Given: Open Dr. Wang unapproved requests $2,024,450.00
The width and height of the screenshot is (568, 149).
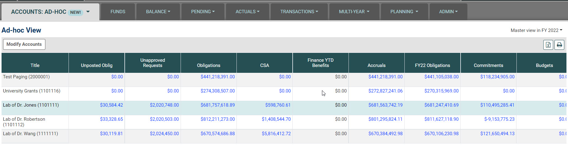Looking at the screenshot, I should click(x=164, y=134).
